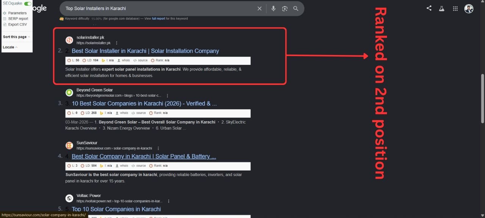Open Google Lens image search icon

click(285, 8)
